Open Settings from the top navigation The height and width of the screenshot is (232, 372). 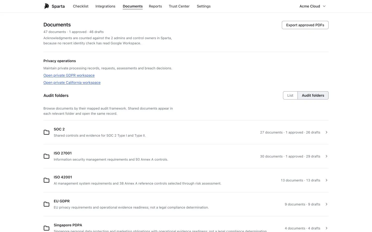(x=204, y=6)
